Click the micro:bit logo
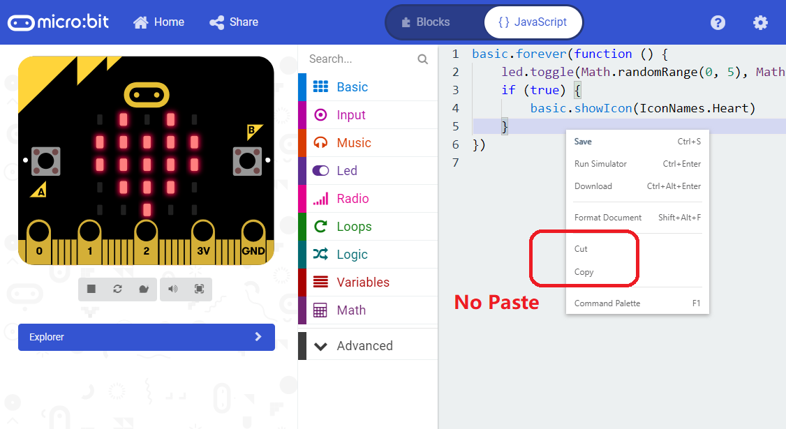Viewport: 786px width, 429px height. pos(59,22)
